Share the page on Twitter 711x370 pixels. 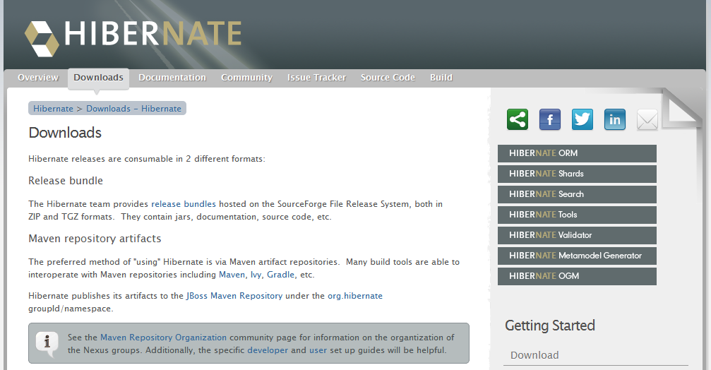tap(582, 119)
